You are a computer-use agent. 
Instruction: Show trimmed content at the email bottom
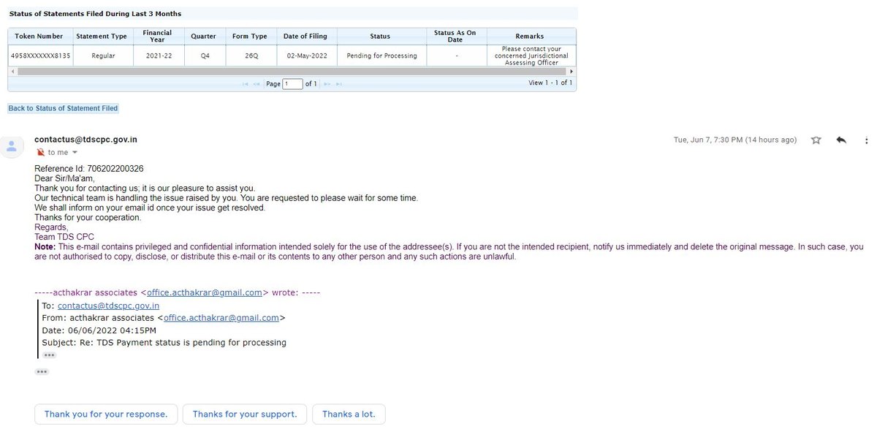[42, 372]
